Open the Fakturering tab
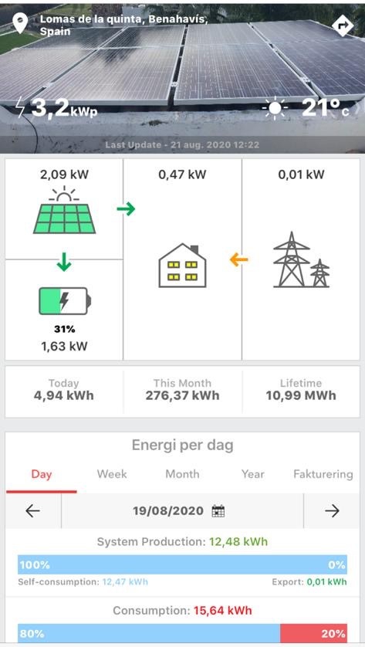 tap(323, 474)
